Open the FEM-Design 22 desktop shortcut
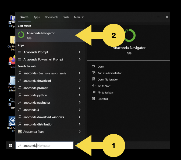The height and width of the screenshot is (160, 181). pyautogui.click(x=12, y=124)
